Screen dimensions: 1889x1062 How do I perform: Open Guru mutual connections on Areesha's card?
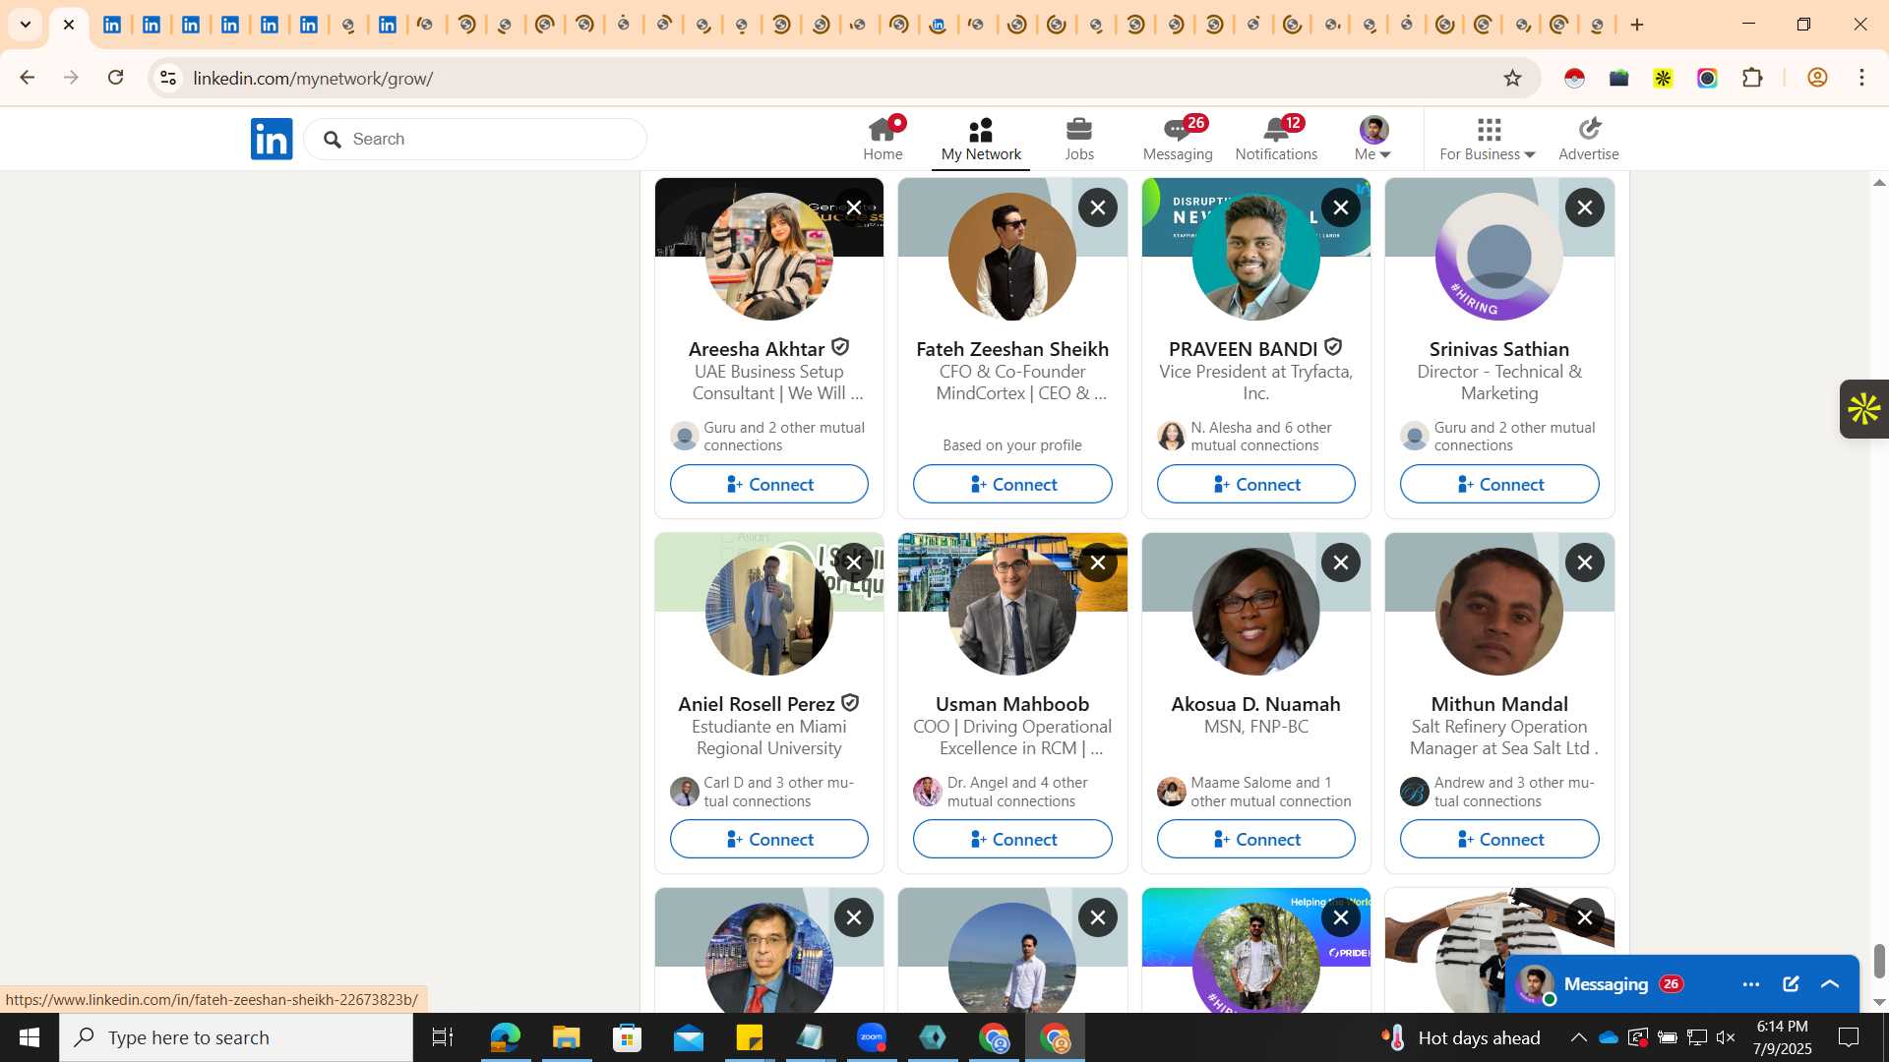point(768,436)
